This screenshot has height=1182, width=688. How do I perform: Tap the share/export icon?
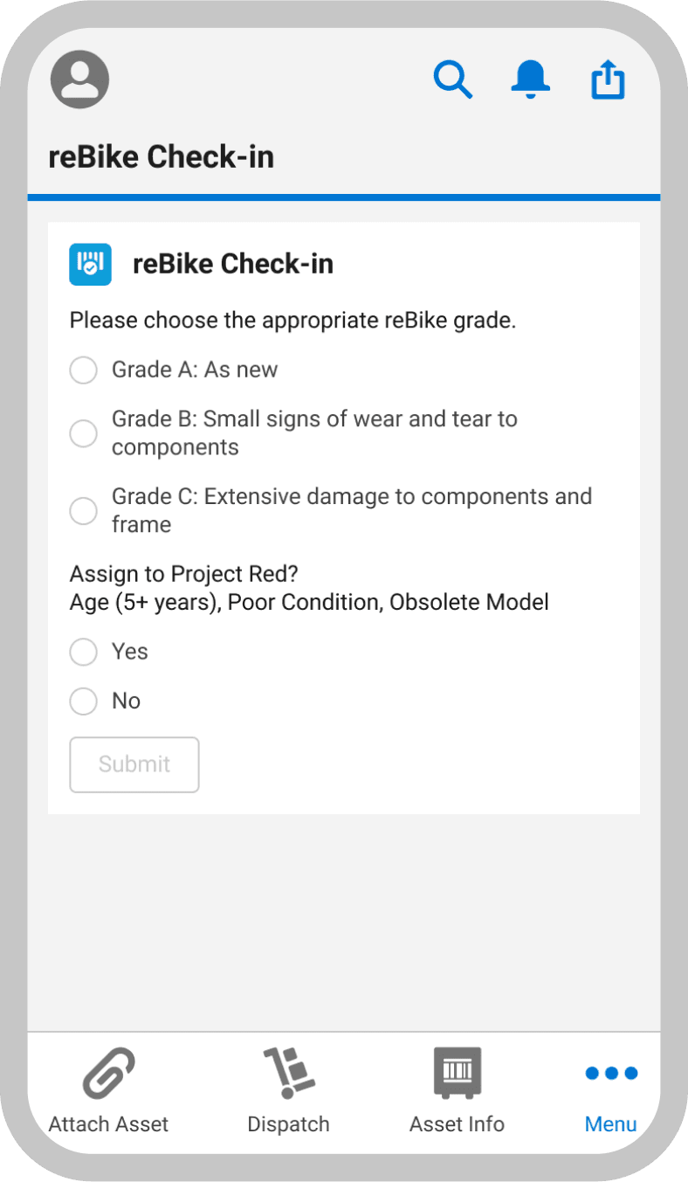(608, 79)
